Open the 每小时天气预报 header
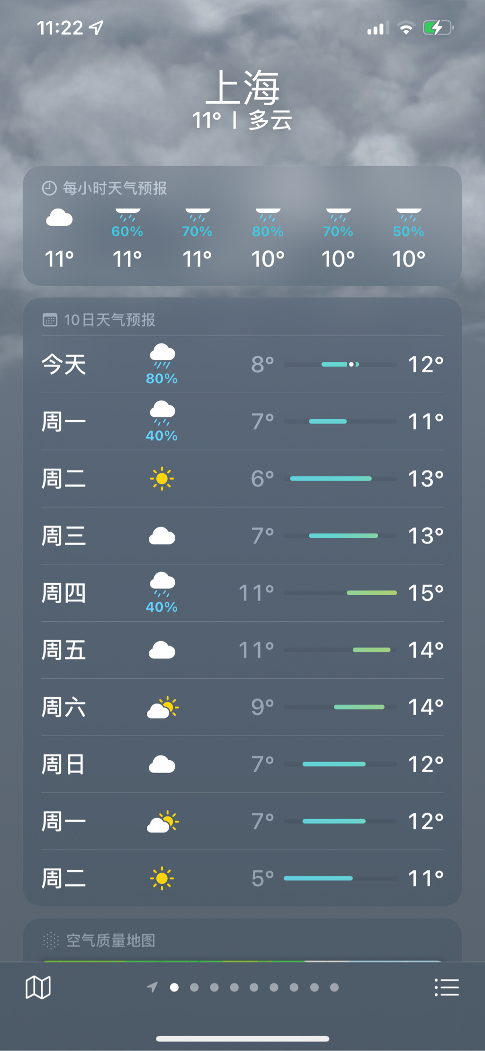This screenshot has width=485, height=1051. point(115,188)
